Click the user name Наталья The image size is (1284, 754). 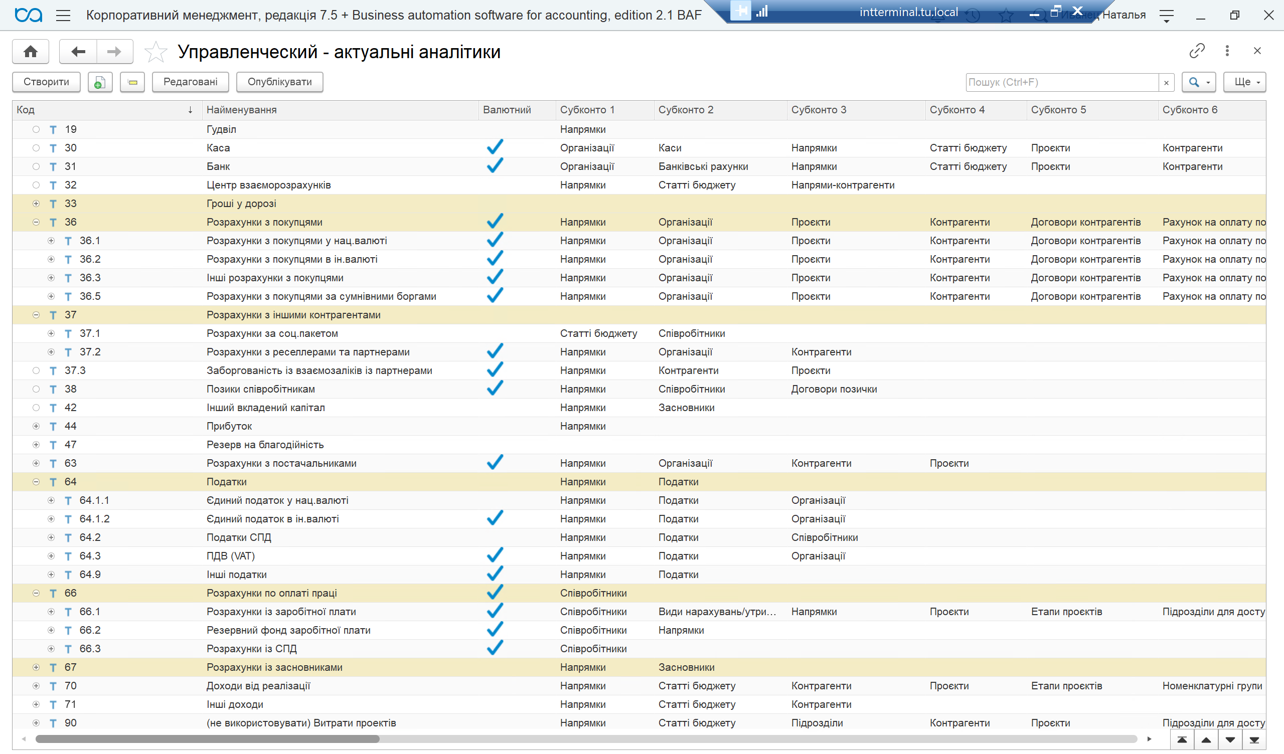point(1123,15)
